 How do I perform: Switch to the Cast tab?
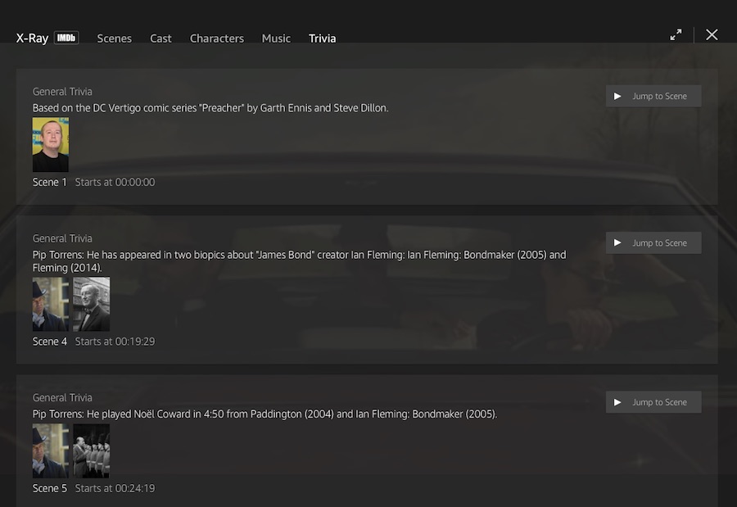click(161, 38)
